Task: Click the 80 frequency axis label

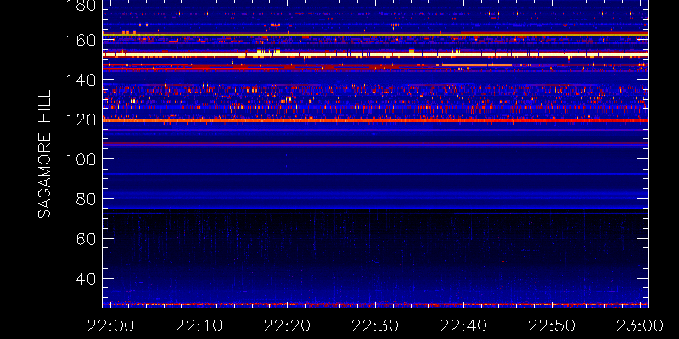Action: [84, 199]
